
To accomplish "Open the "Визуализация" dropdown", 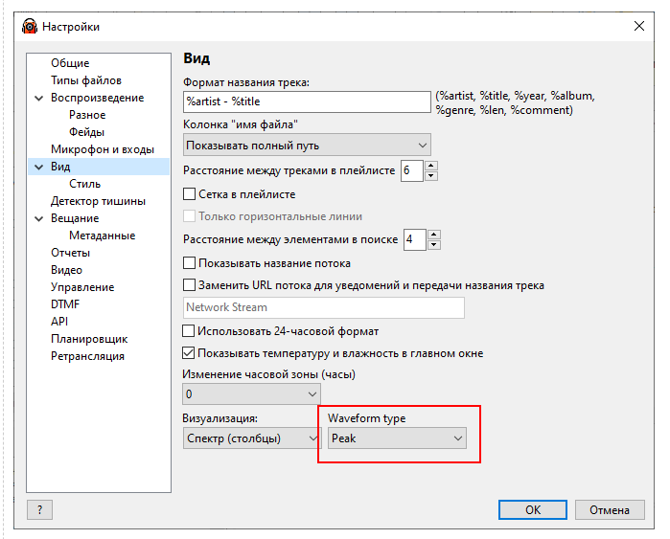I will point(252,438).
